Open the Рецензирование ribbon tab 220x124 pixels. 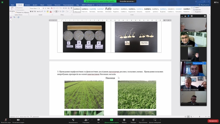point(68,5)
